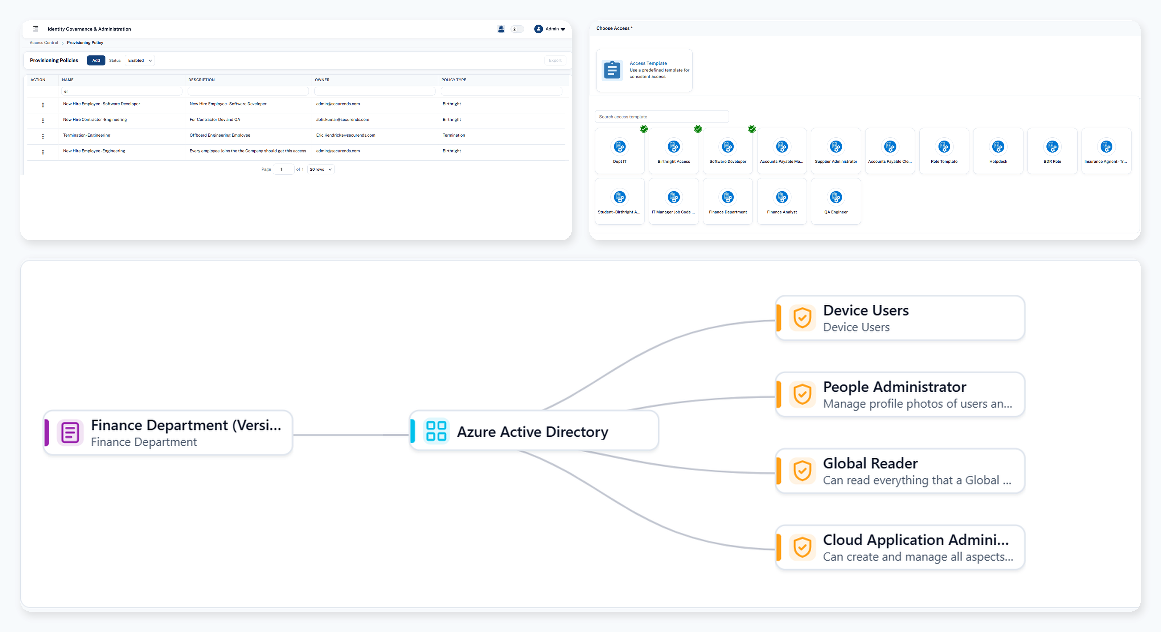Image resolution: width=1161 pixels, height=632 pixels.
Task: Open action menu for New Hire Contractor-Engineering
Action: click(x=43, y=121)
